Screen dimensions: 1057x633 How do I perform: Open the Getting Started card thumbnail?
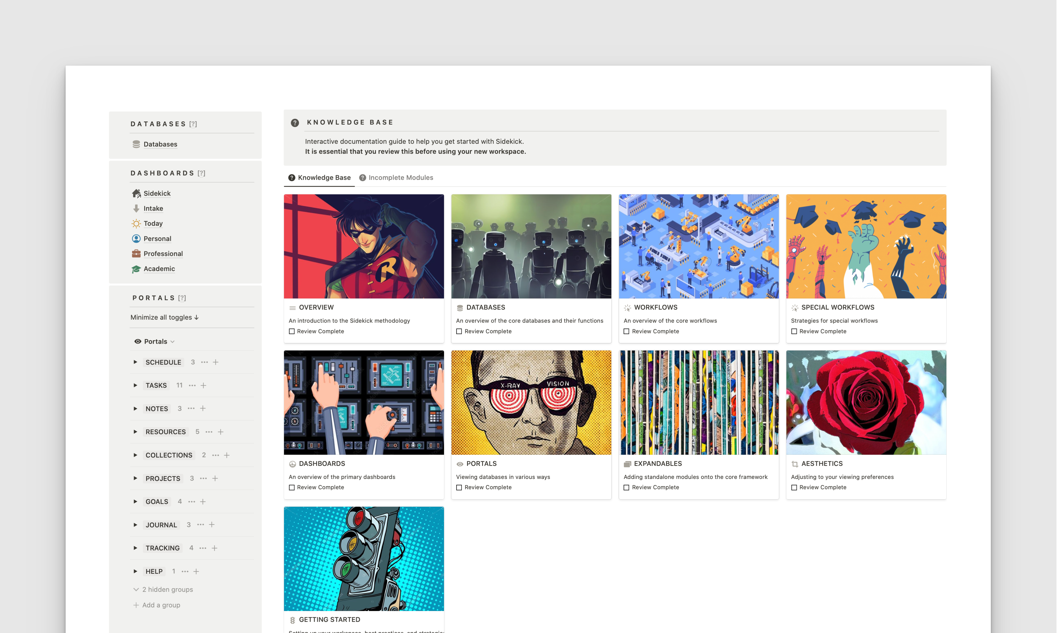363,559
